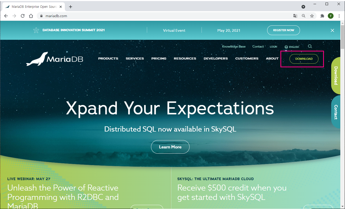Image resolution: width=345 pixels, height=209 pixels.
Task: Click the site search magnifier icon
Action: click(310, 46)
